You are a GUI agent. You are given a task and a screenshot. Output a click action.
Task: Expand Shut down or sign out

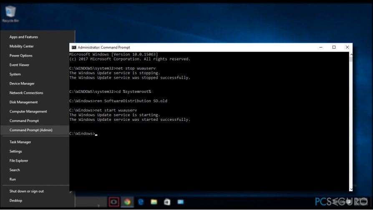[x=27, y=191]
